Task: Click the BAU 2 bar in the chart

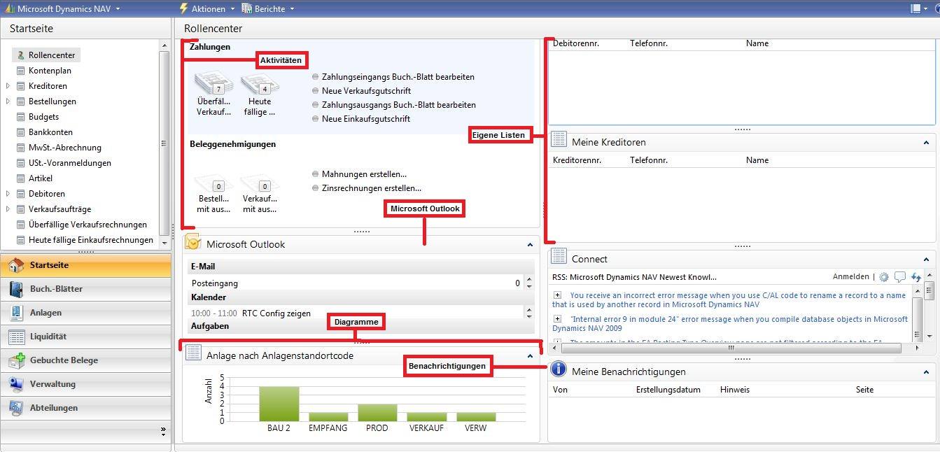Action: point(279,404)
